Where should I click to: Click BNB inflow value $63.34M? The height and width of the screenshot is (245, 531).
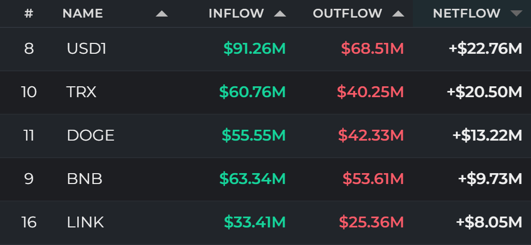pos(253,178)
